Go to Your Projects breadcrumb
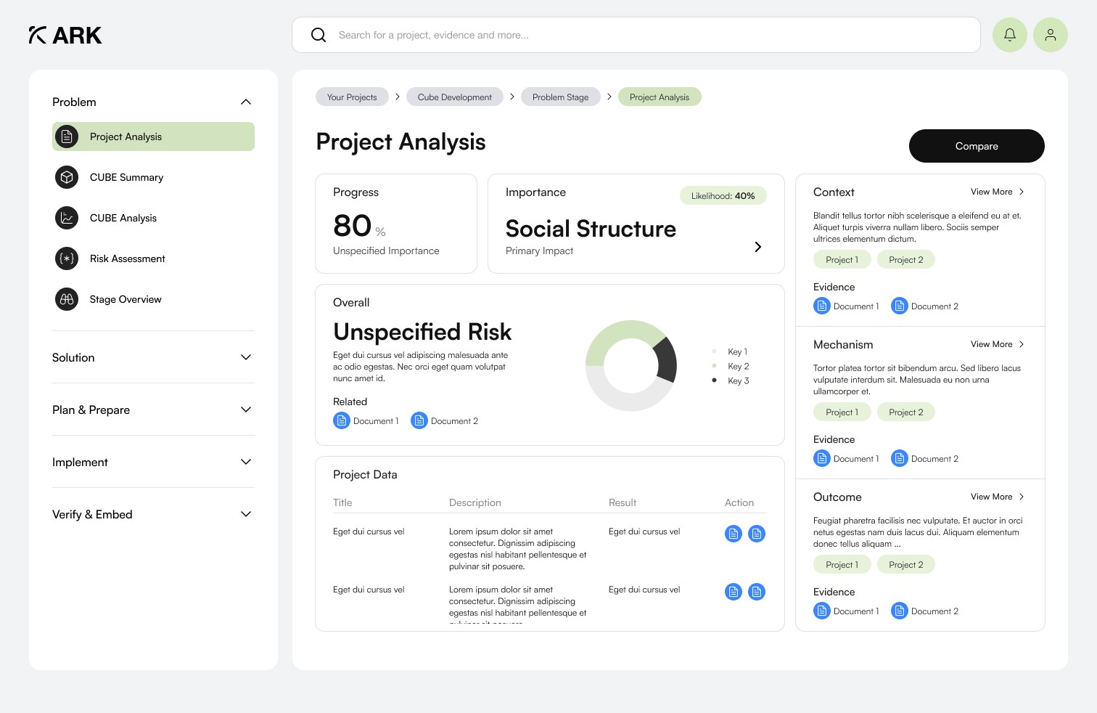 352,97
